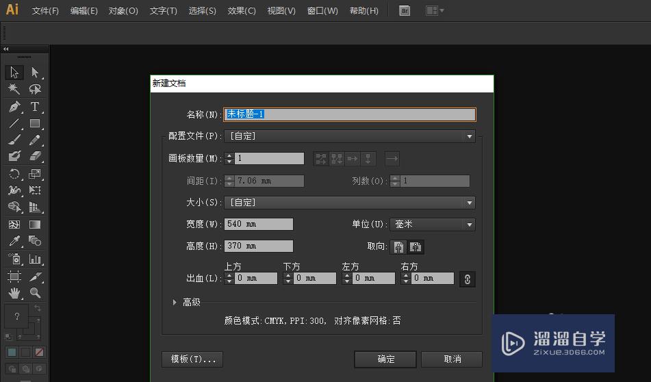This screenshot has height=382, width=651.
Task: Open the 文字(T) menu
Action: click(x=163, y=11)
